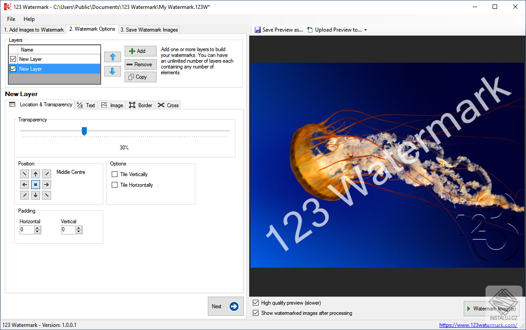
Task: Click the jellyfish preview image
Action: pyautogui.click(x=388, y=165)
